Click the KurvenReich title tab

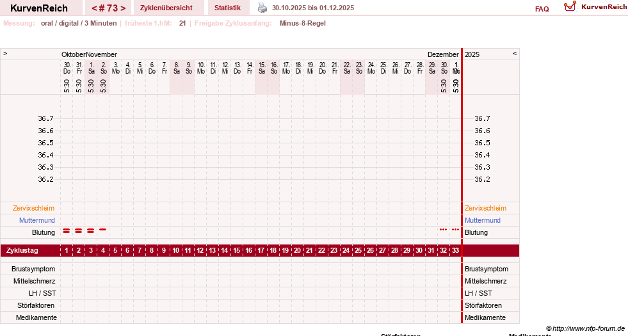39,8
